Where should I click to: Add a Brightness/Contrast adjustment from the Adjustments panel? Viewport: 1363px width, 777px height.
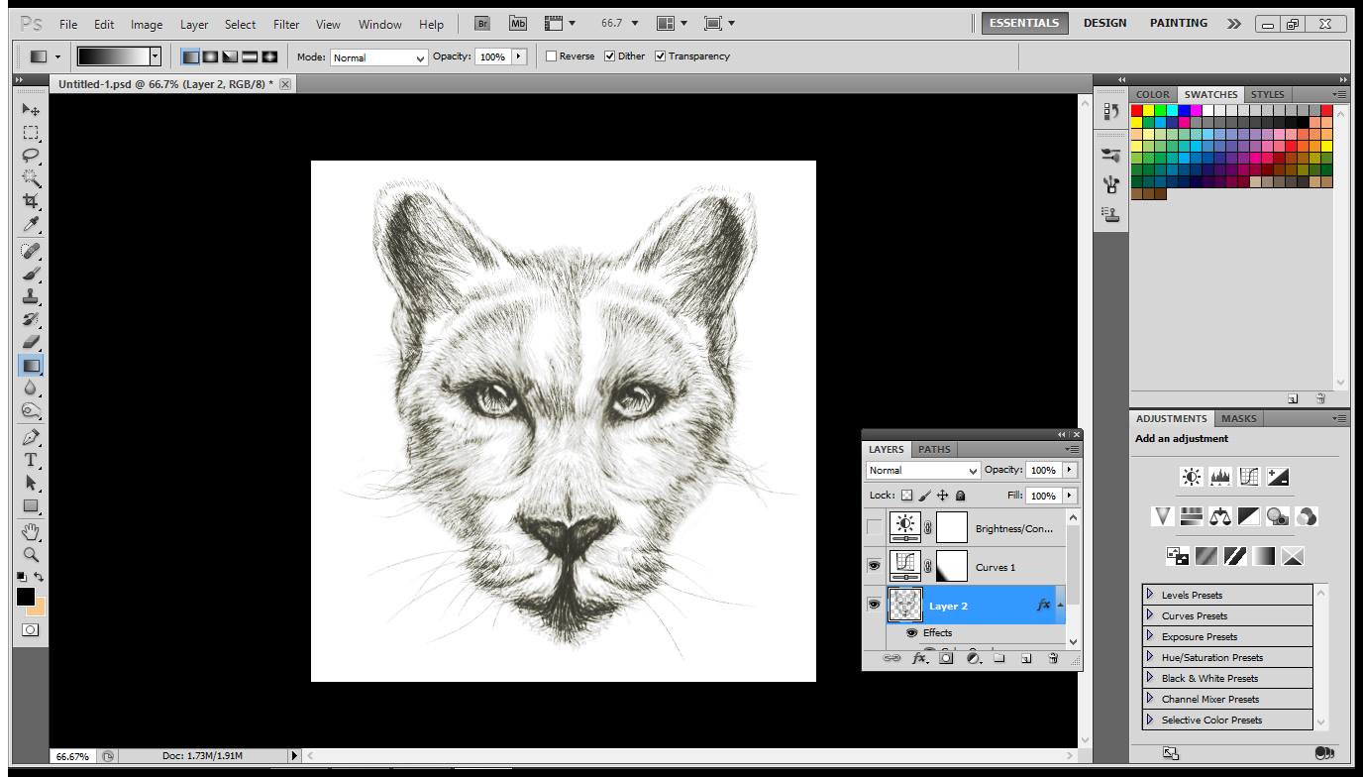(1192, 478)
